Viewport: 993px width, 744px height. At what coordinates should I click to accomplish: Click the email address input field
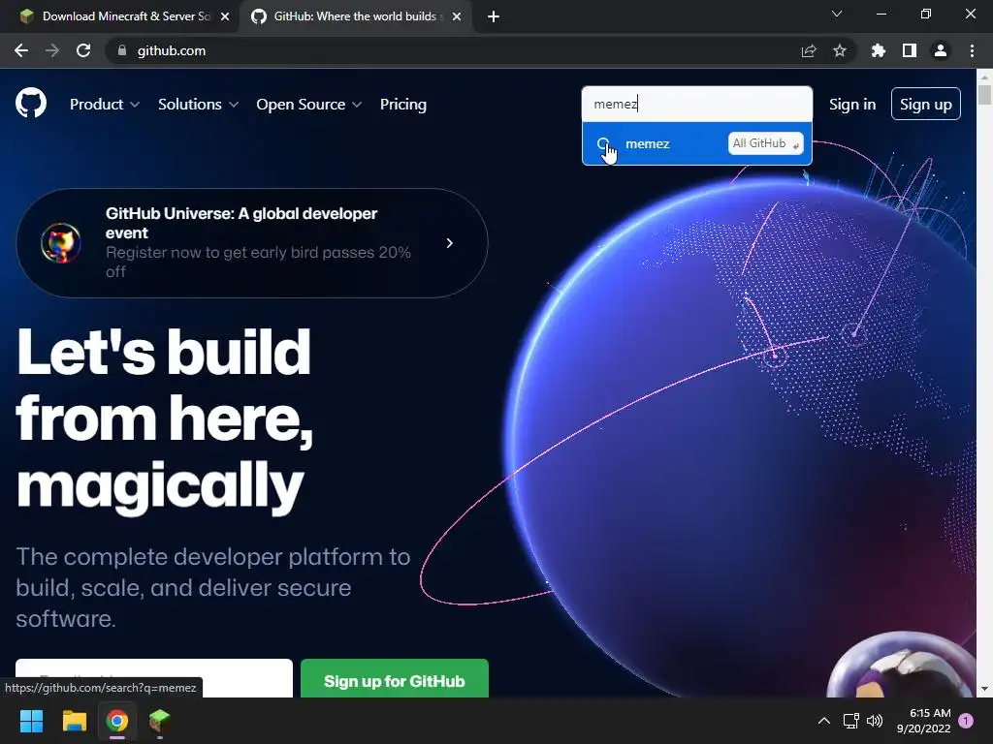tap(154, 678)
